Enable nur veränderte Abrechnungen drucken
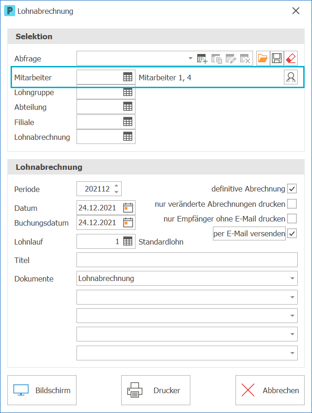312x413 pixels. click(x=292, y=204)
